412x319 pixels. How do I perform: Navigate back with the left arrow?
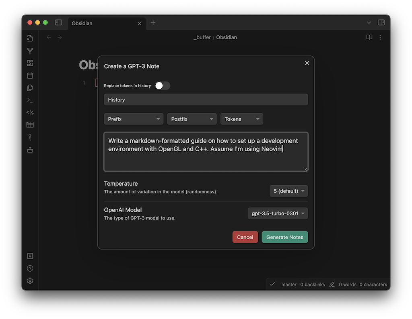(49, 37)
